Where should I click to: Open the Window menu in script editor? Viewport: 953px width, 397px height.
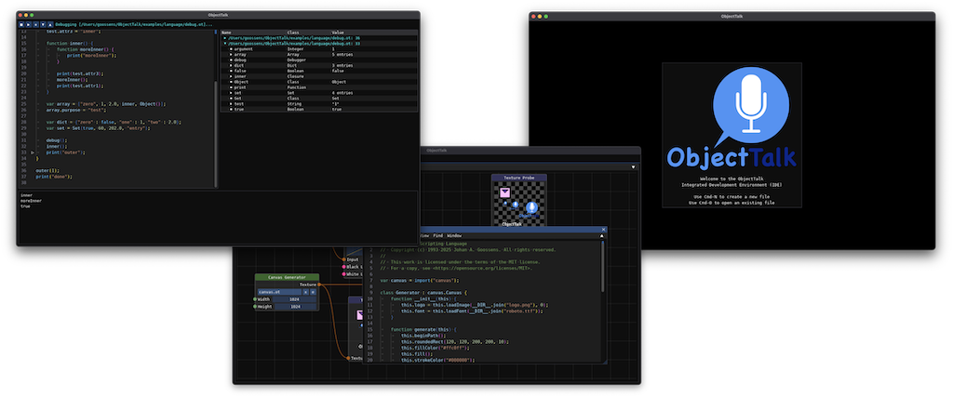pyautogui.click(x=454, y=235)
